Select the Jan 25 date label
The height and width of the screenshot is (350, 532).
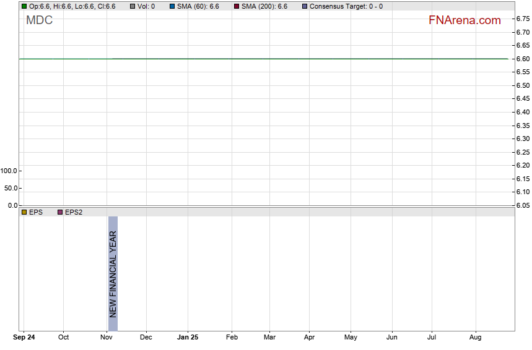pyautogui.click(x=188, y=338)
